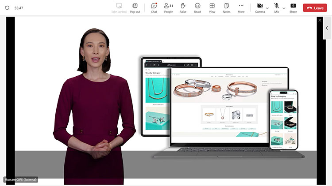Screen dimensions: 332x186
Task: Click the Share screen icon
Action: tap(293, 7)
